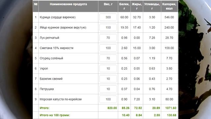Select product name Сметана 15% жирности
211x119 pixels.
56,48
